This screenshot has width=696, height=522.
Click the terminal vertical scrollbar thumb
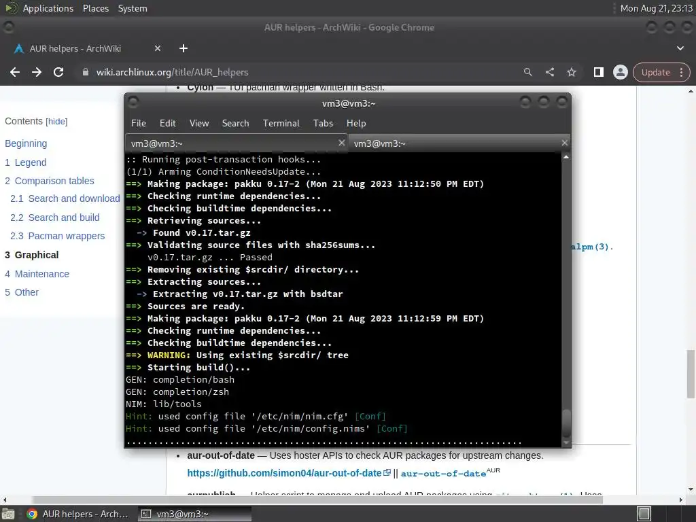pyautogui.click(x=566, y=423)
